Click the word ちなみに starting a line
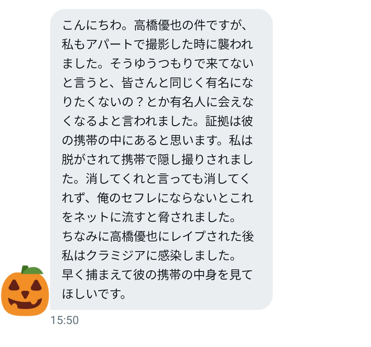The image size is (371, 347). pyautogui.click(x=86, y=236)
